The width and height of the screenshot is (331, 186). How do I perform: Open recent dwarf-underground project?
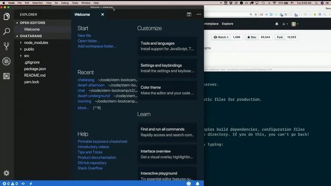tap(94, 96)
